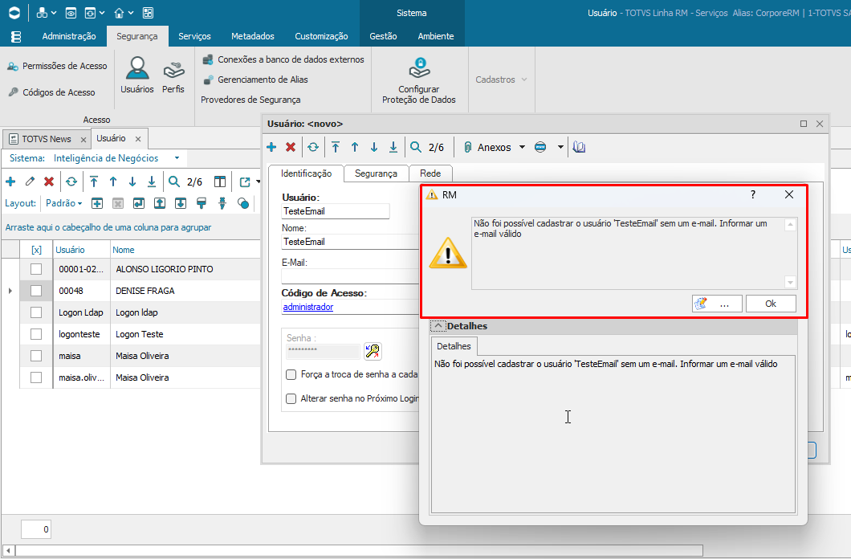Click the [x] select-all column header
The height and width of the screenshot is (559, 851).
coord(36,250)
